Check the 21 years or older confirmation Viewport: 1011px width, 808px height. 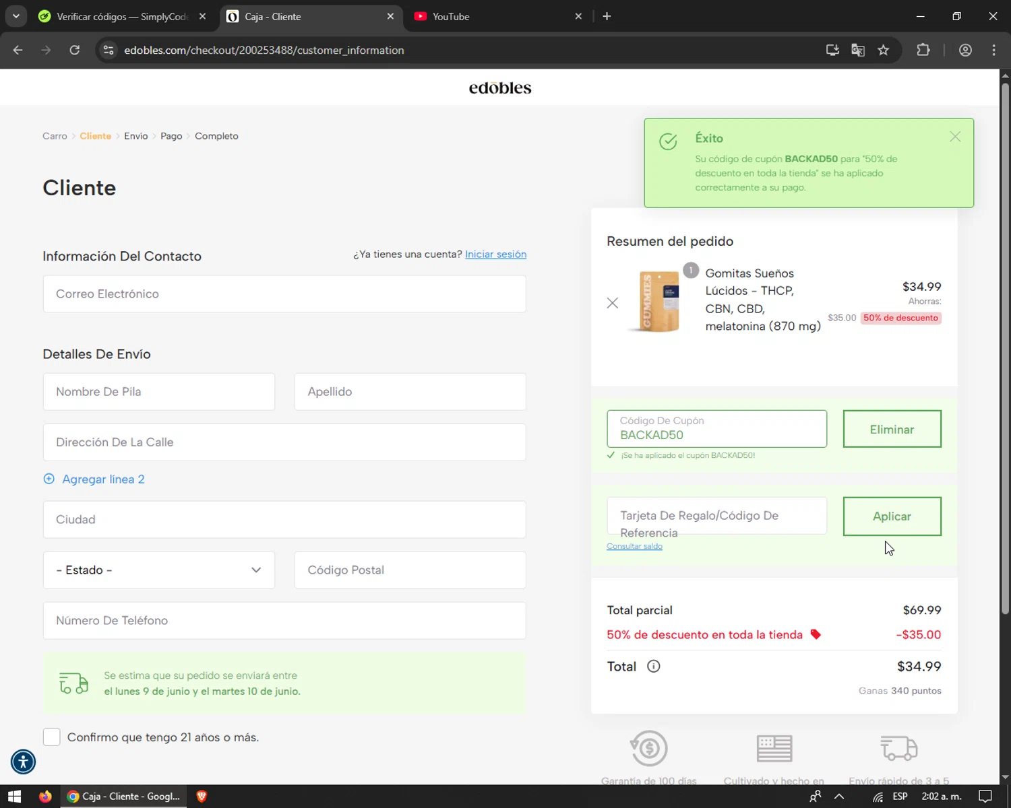tap(51, 737)
